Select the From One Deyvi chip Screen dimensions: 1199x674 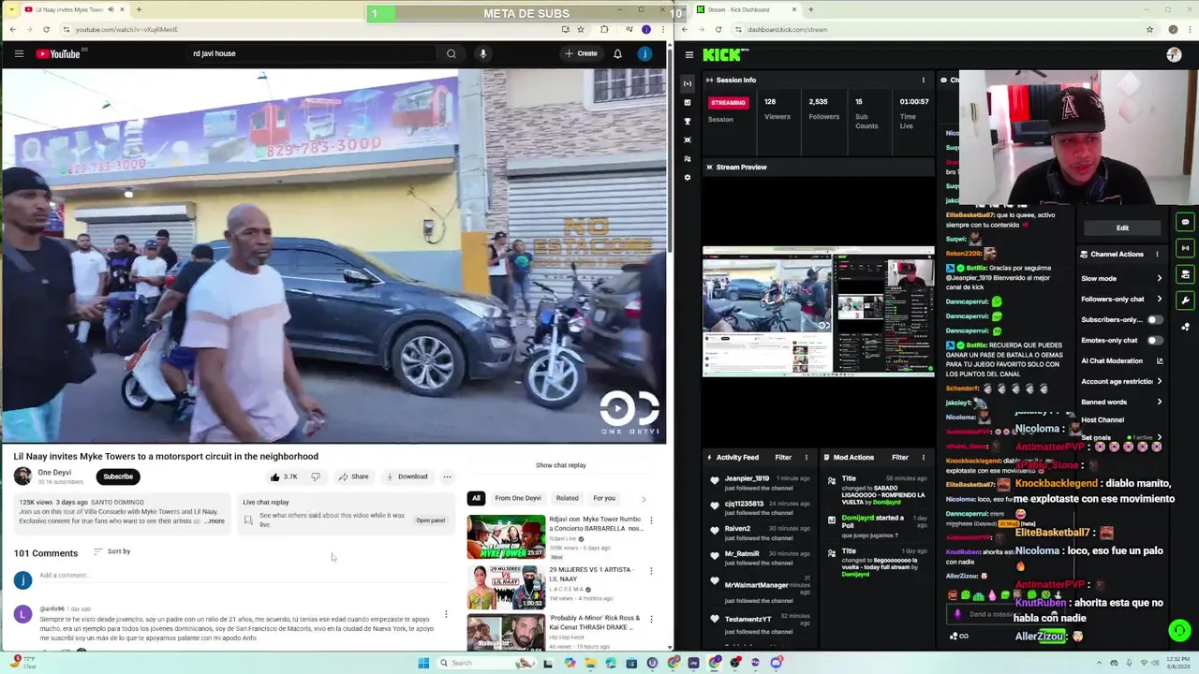518,498
